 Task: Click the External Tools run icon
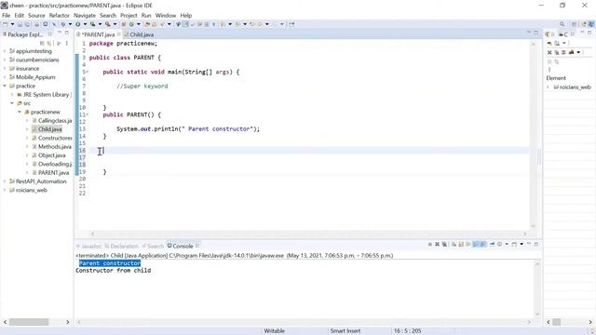(x=108, y=24)
